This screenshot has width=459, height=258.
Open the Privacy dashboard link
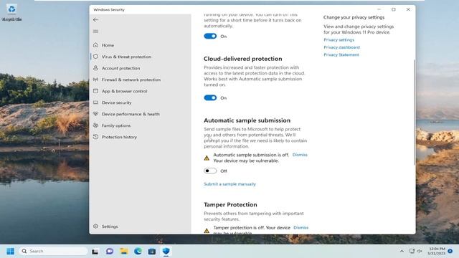pyautogui.click(x=341, y=47)
